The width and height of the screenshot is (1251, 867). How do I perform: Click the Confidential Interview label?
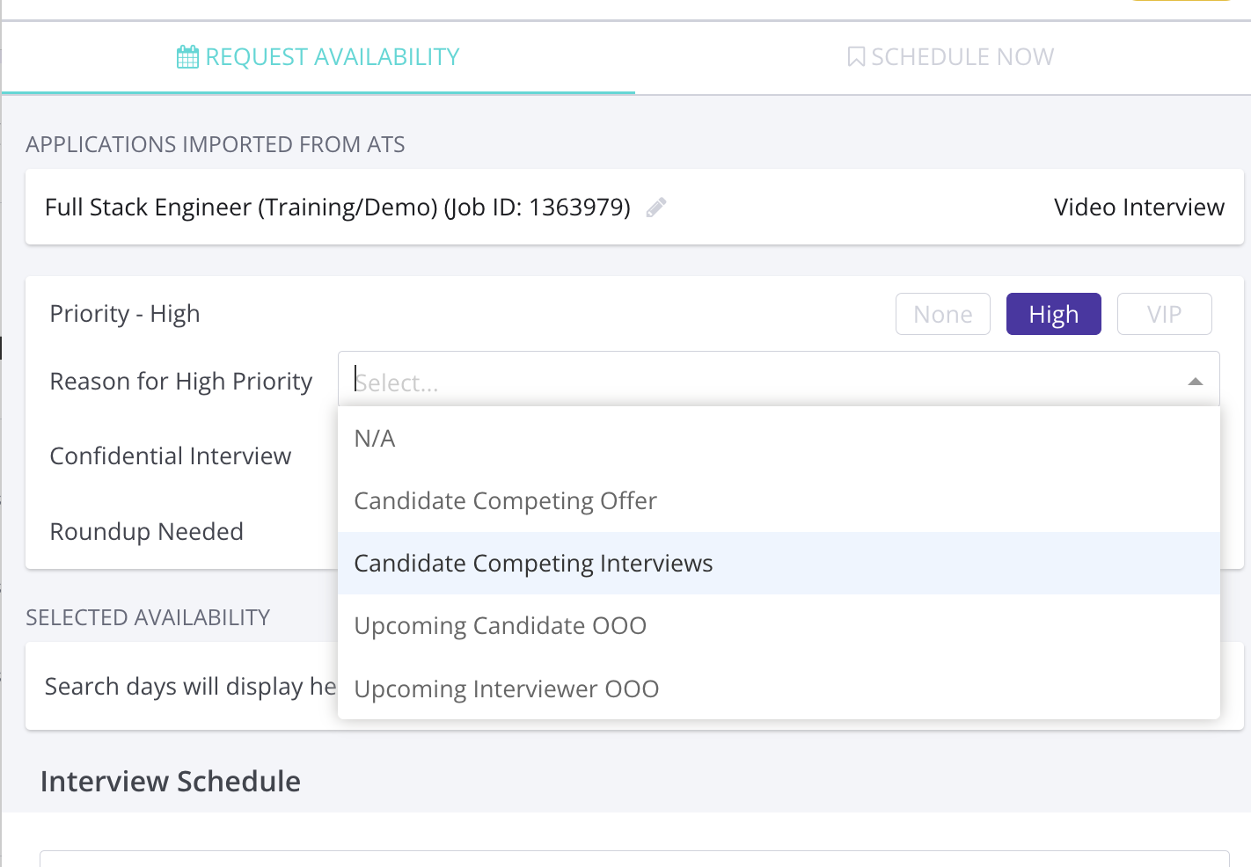(x=170, y=455)
